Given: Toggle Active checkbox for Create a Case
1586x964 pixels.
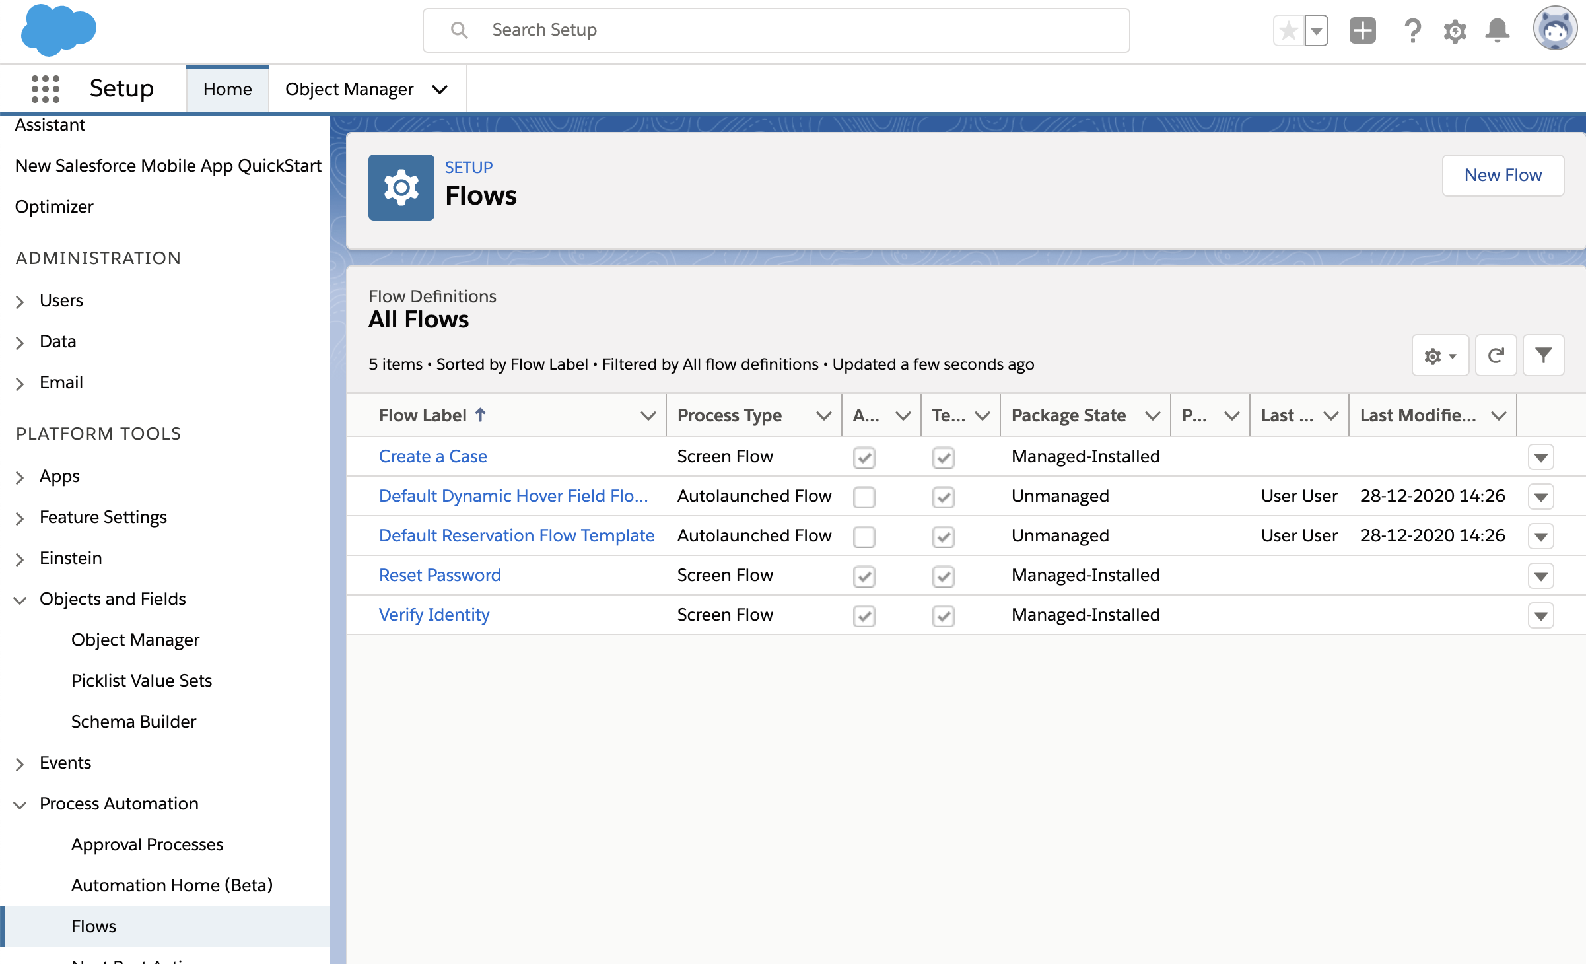Looking at the screenshot, I should [864, 457].
